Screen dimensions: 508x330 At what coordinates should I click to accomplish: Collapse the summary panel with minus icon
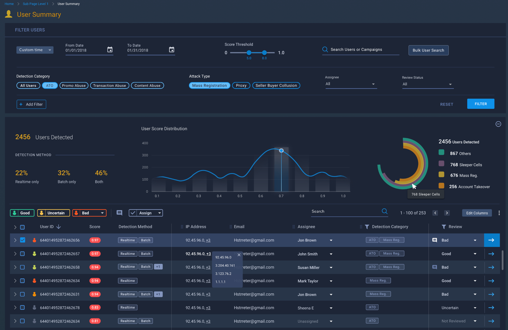(498, 124)
